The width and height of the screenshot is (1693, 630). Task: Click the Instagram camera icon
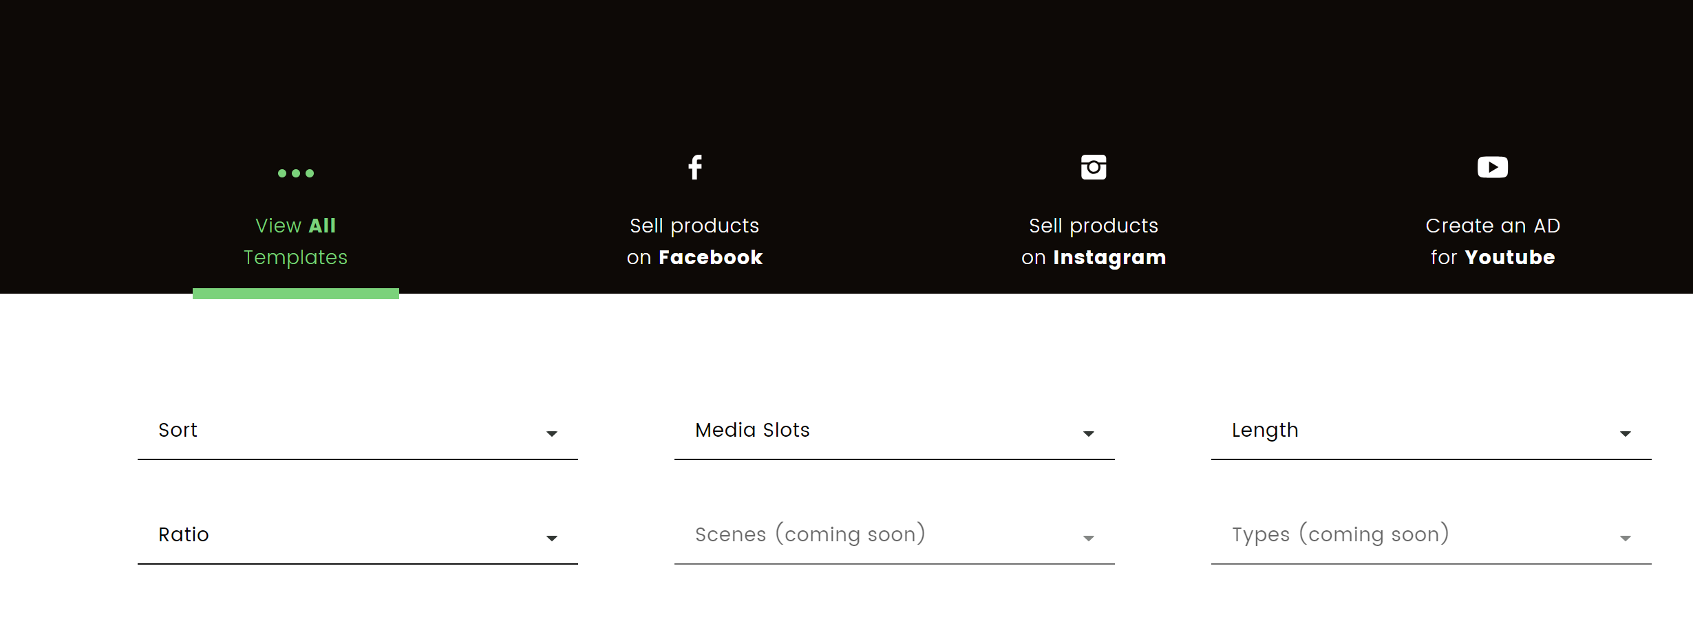(x=1094, y=167)
